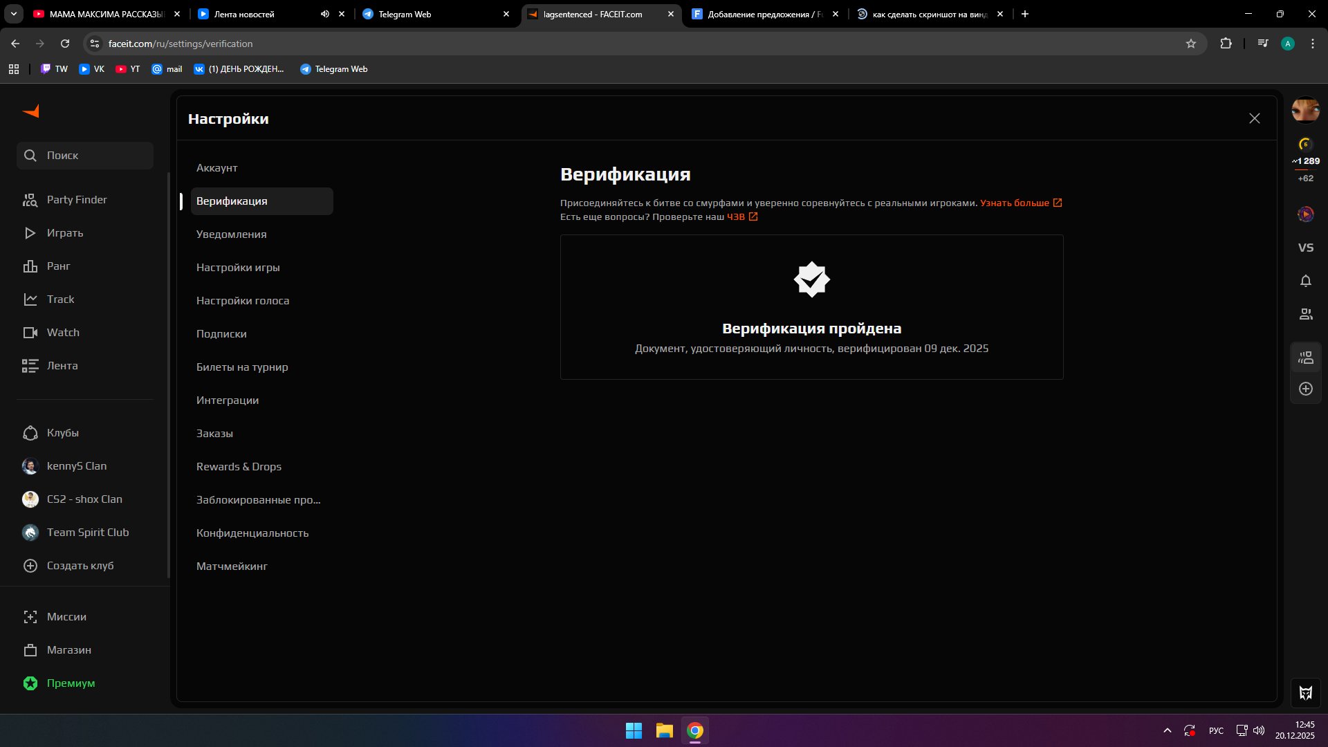Open Chrome profile menu
Viewport: 1328px width, 747px height.
[1287, 43]
